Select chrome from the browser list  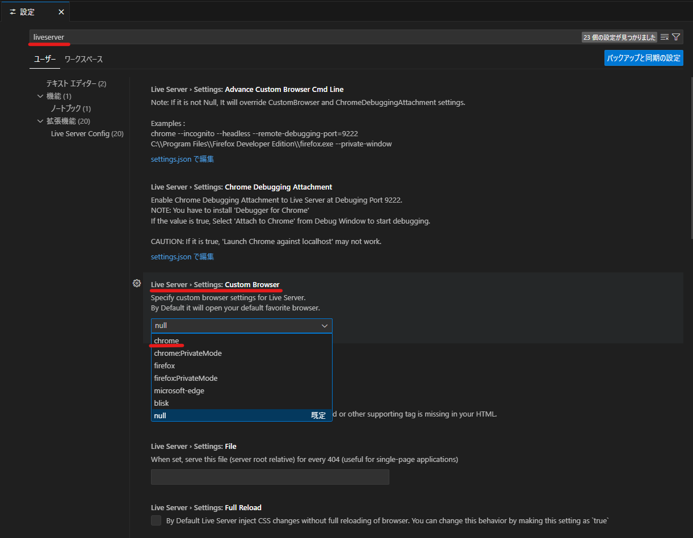click(167, 341)
